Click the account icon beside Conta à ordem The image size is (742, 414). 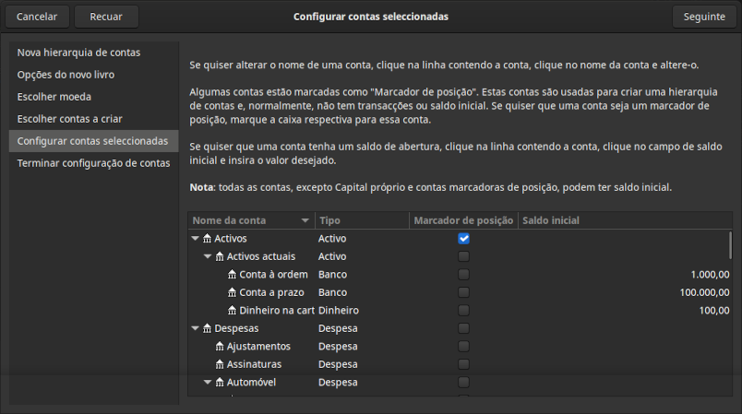click(x=232, y=275)
